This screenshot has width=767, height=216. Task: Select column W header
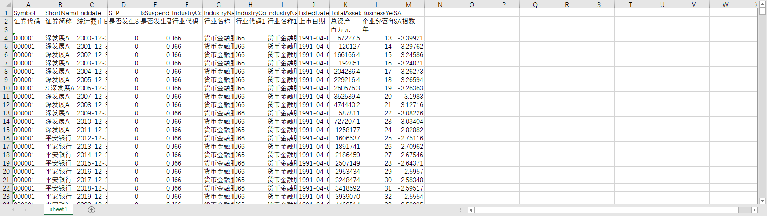(725, 4)
